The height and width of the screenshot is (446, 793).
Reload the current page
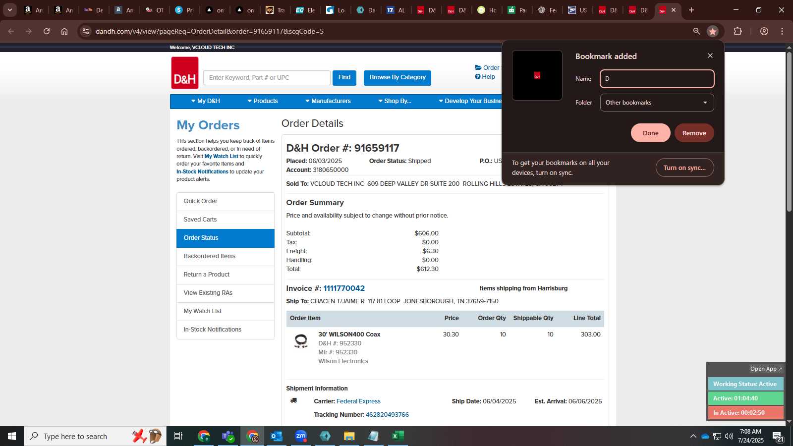coord(47,31)
